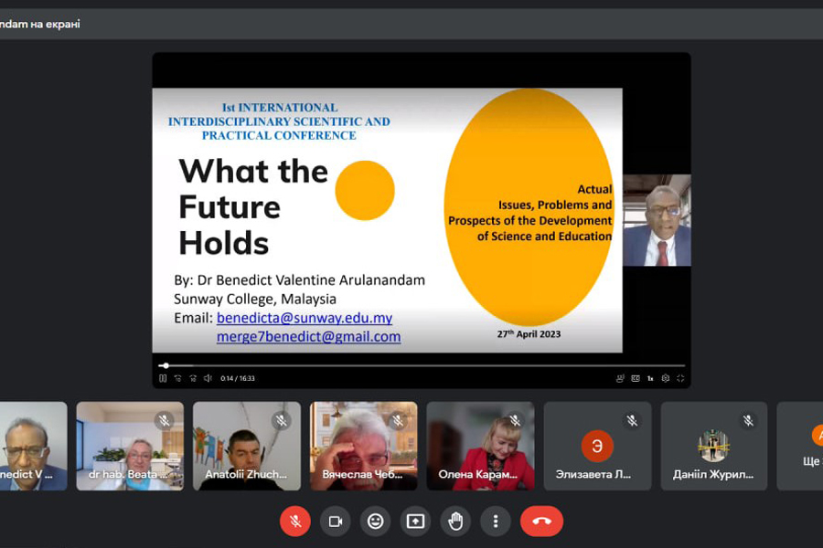Open the more options menu
Image resolution: width=823 pixels, height=548 pixels.
click(496, 522)
